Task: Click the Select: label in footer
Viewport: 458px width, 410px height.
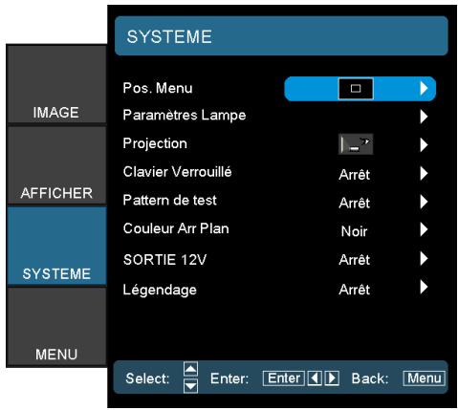Action: coord(147,378)
